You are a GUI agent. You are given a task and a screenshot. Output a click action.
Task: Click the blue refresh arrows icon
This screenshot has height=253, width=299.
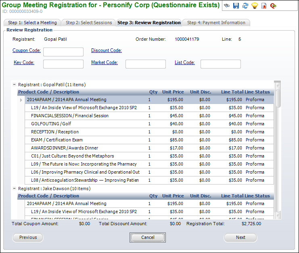point(245,6)
